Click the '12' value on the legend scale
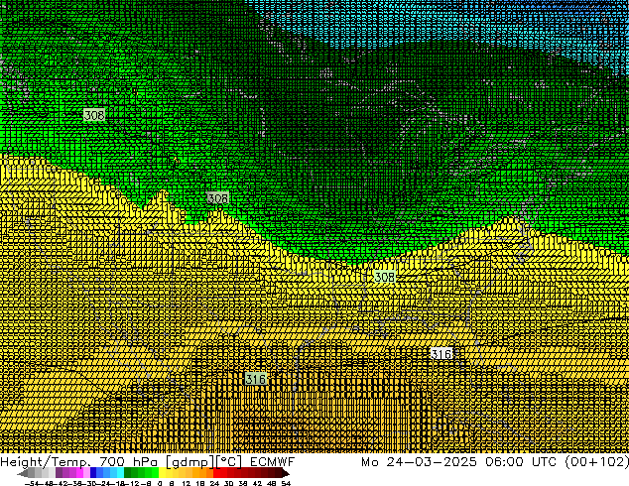The image size is (629, 486). point(186,483)
